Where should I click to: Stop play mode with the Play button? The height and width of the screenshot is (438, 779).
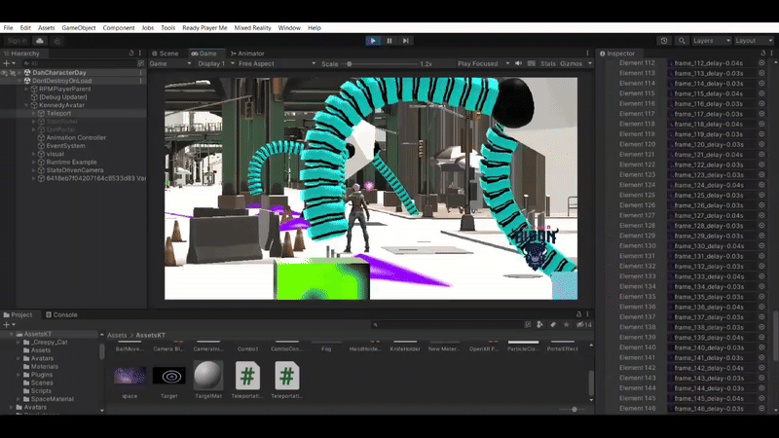tap(373, 41)
